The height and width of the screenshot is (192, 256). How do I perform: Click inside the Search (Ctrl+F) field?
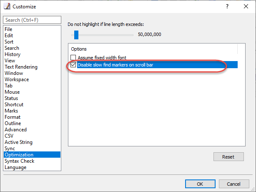[x=32, y=20]
